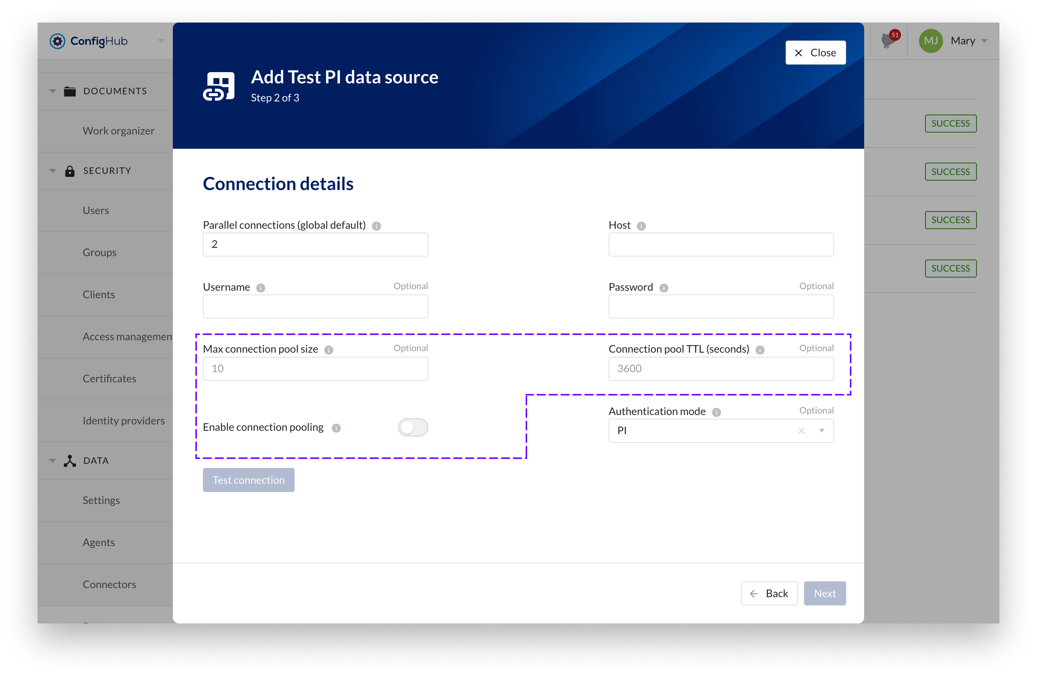Click the Parallel connections info icon
The width and height of the screenshot is (1037, 676).
pos(376,226)
